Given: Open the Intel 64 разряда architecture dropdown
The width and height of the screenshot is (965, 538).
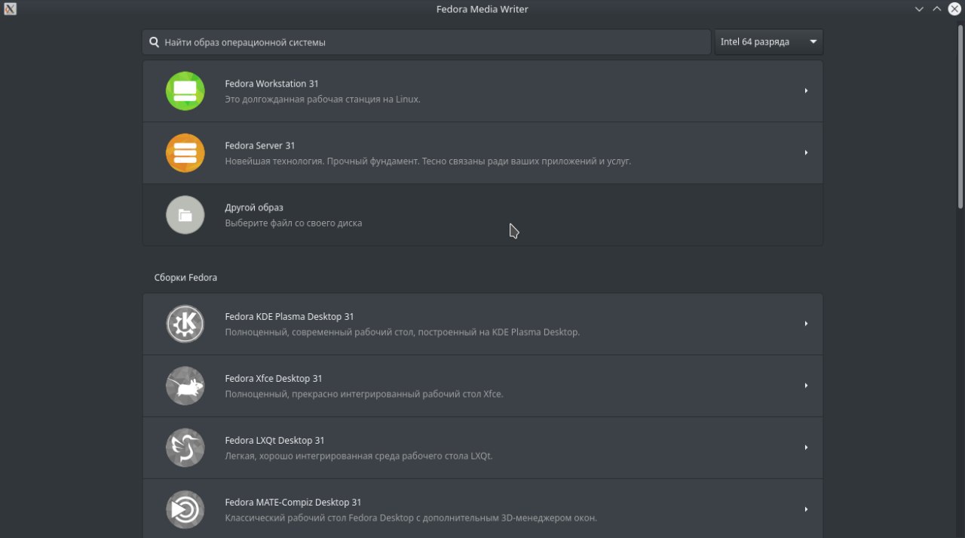Looking at the screenshot, I should 769,42.
